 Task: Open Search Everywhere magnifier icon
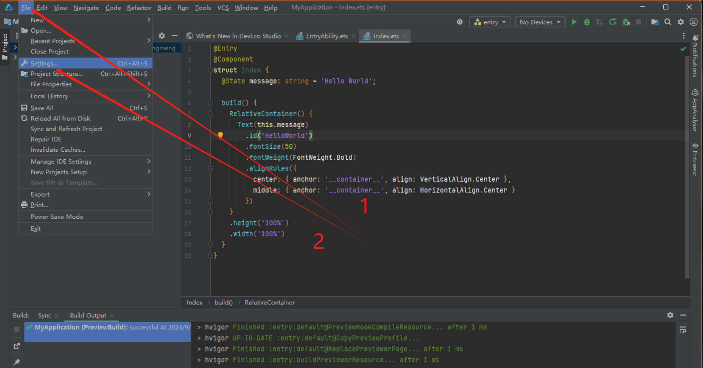pos(668,22)
